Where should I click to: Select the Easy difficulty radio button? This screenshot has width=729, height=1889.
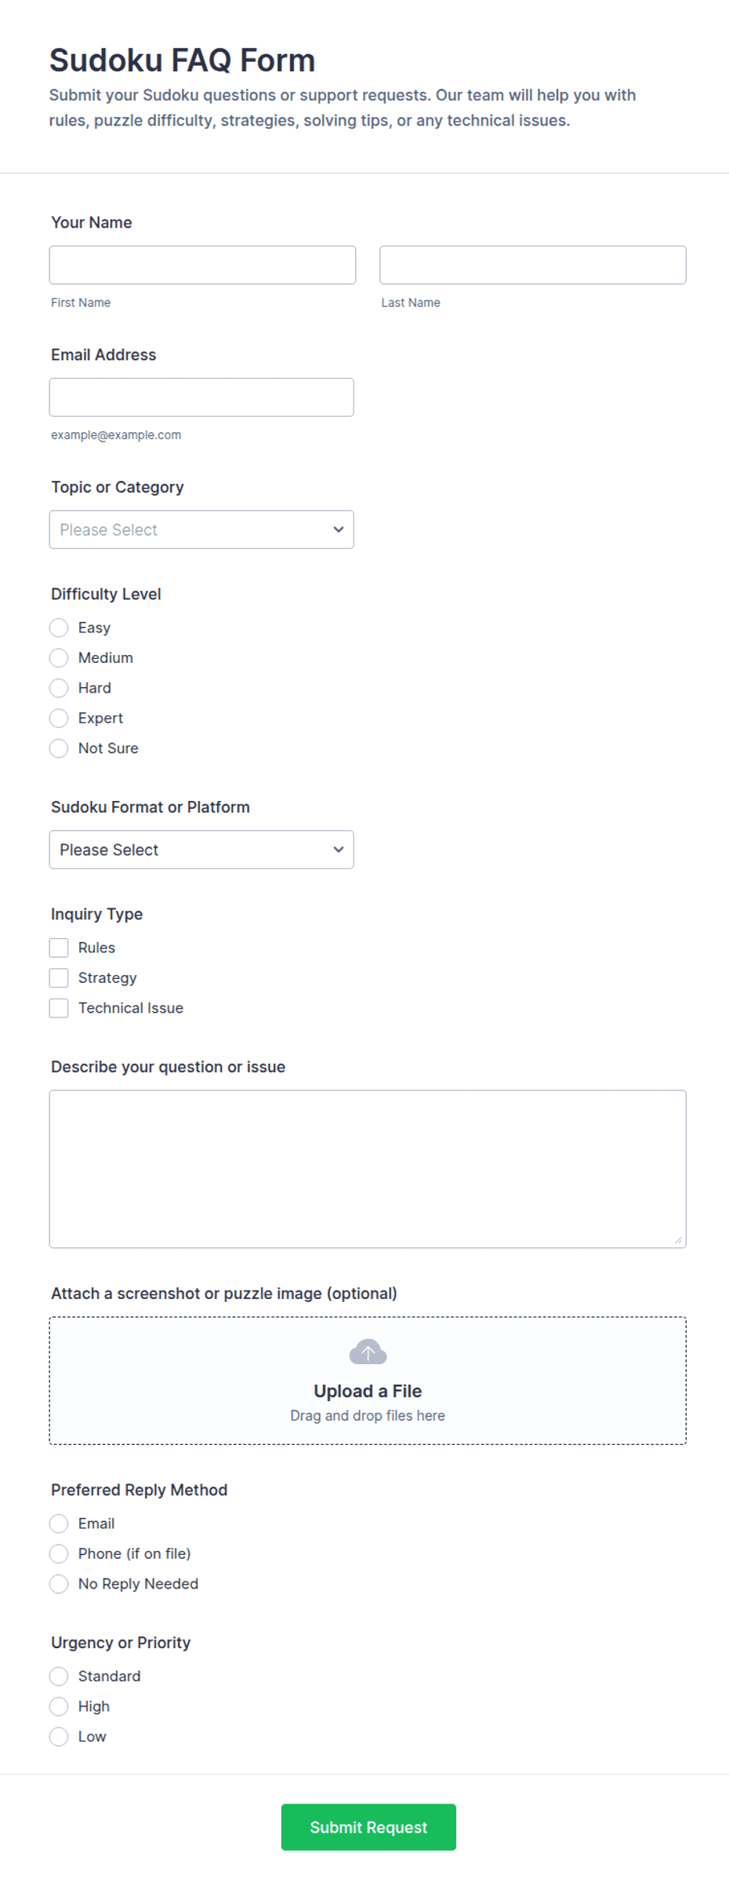click(59, 628)
